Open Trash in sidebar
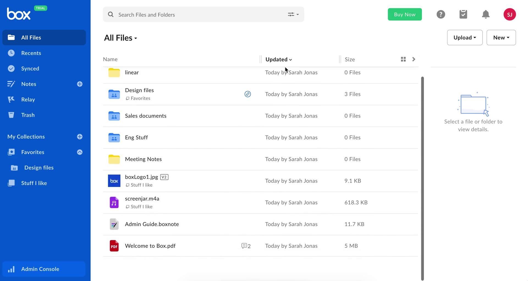The height and width of the screenshot is (281, 528). (28, 115)
